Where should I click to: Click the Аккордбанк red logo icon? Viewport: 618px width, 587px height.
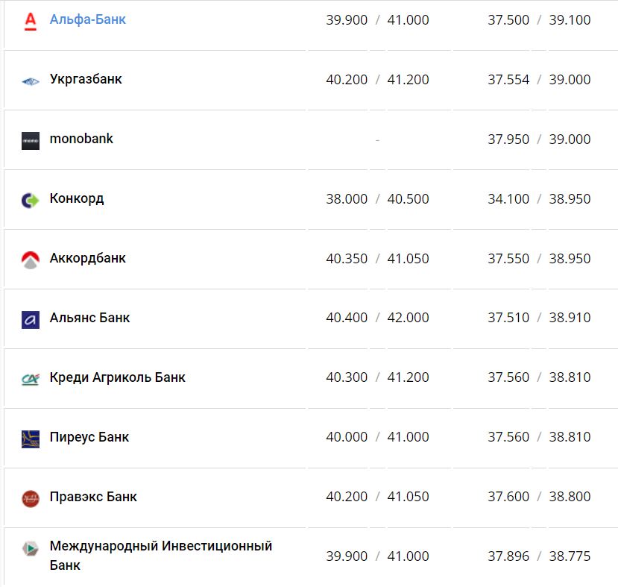[31, 260]
